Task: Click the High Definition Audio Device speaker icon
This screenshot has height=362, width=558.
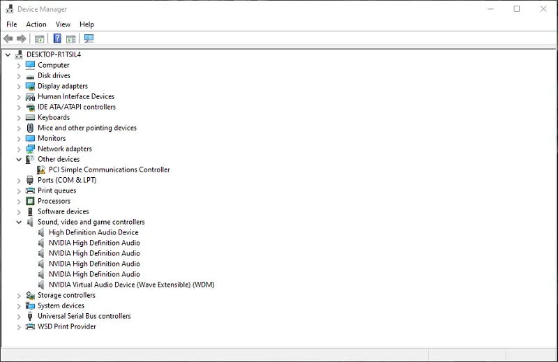Action: pos(41,232)
